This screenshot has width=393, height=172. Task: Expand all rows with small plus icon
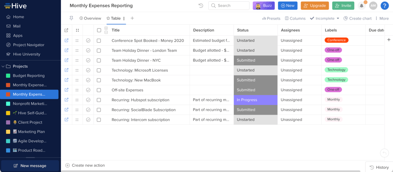106,28
